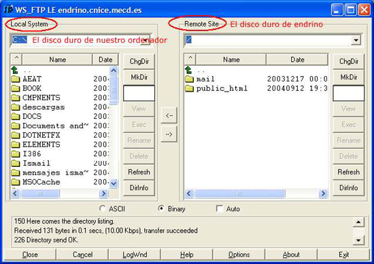Click local MkDir button

tap(139, 77)
